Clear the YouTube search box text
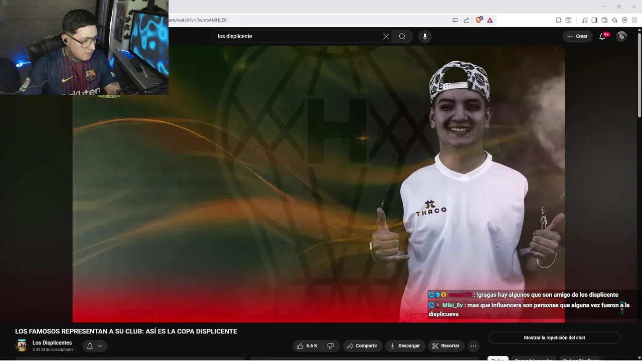This screenshot has height=361, width=642. tap(386, 36)
